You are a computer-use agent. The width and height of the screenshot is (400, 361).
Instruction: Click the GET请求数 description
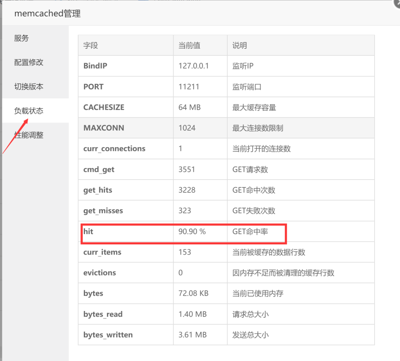[250, 169]
